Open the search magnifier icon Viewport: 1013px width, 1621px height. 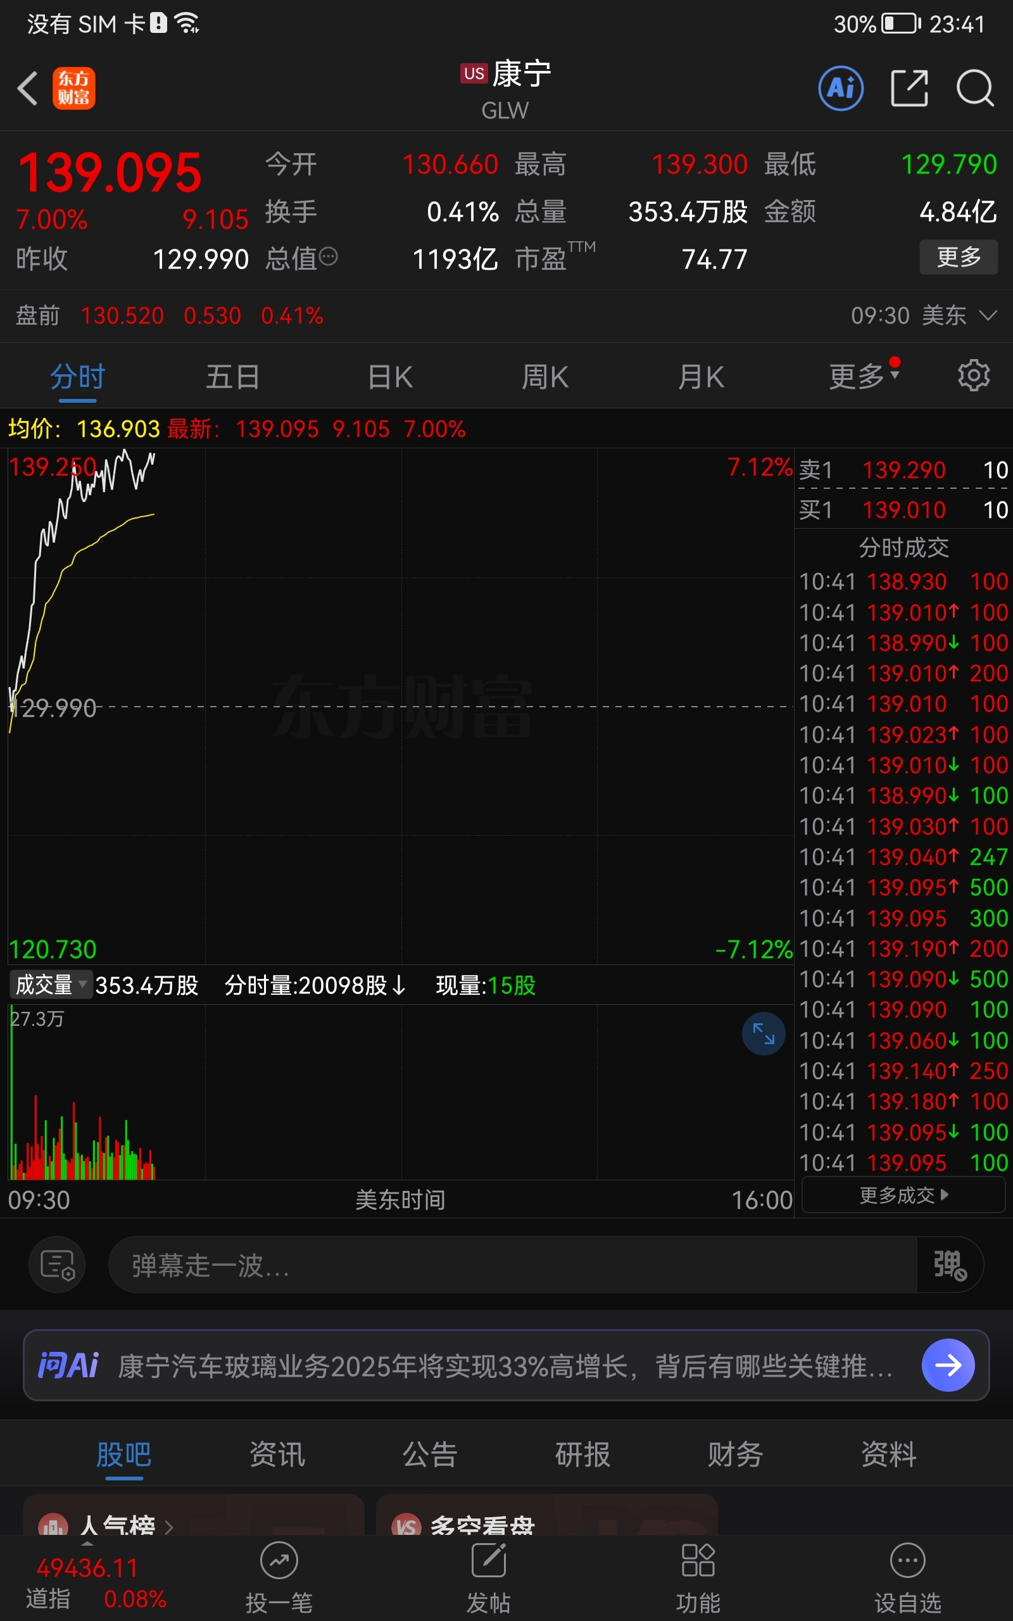pyautogui.click(x=975, y=88)
